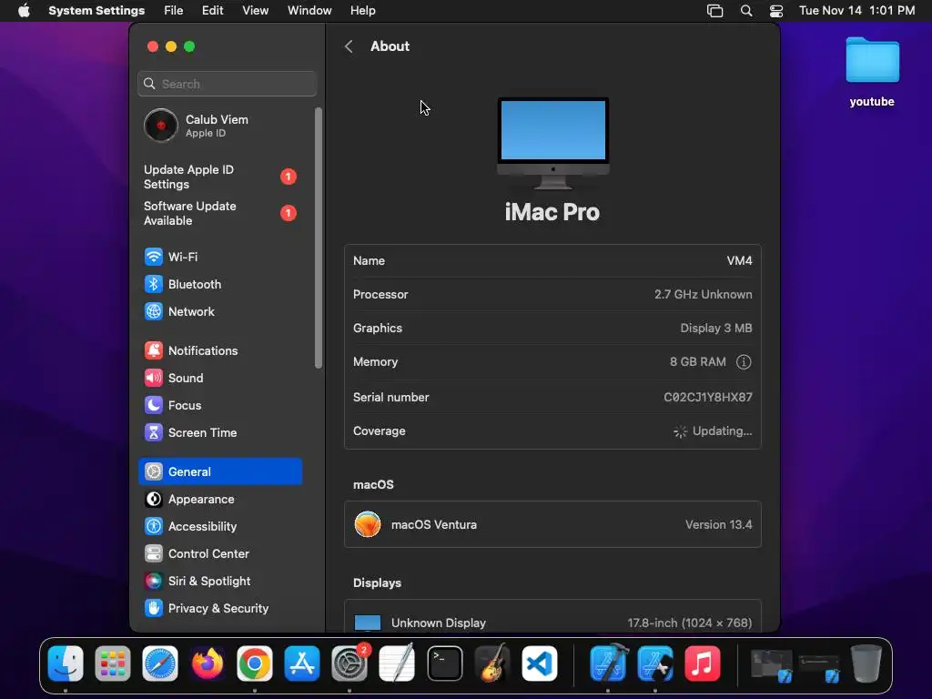
Task: Open the Bluetooth settings icon
Action: click(x=153, y=284)
